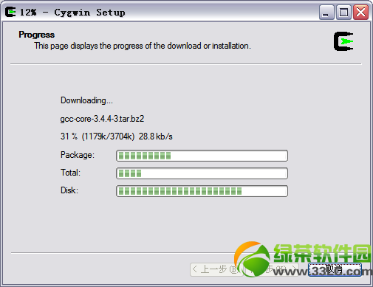Click the Total progress bar

pyautogui.click(x=202, y=173)
